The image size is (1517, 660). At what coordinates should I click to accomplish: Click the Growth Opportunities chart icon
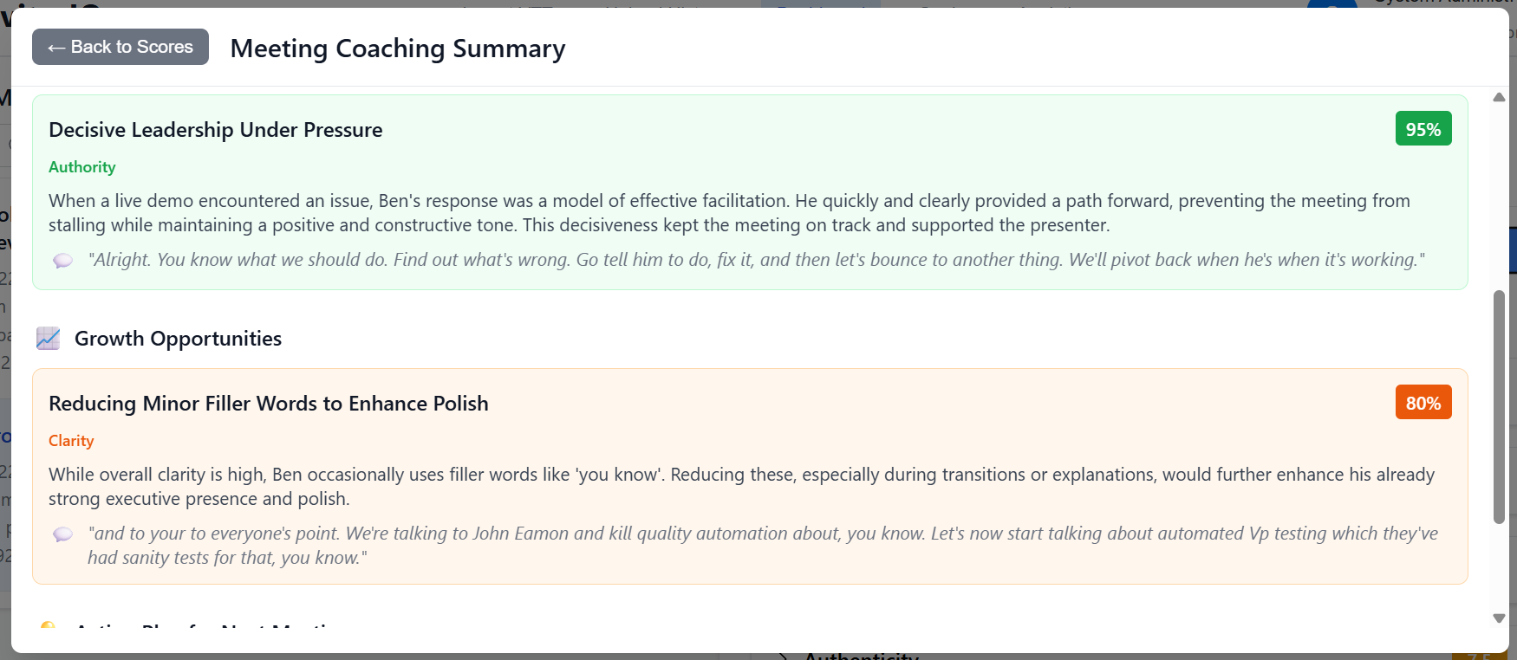49,339
